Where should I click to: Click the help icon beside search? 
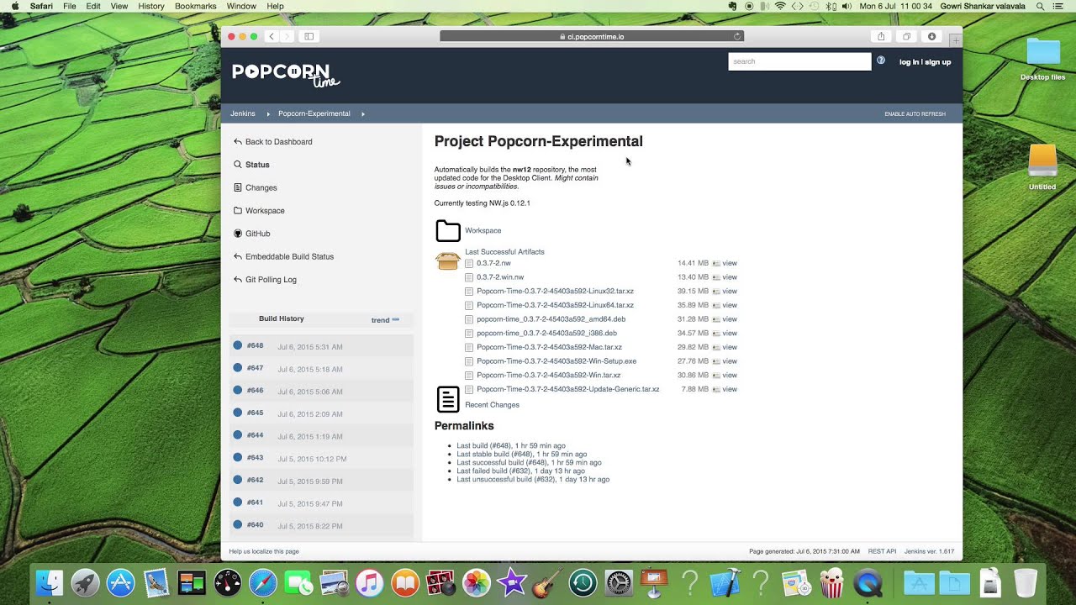(881, 60)
